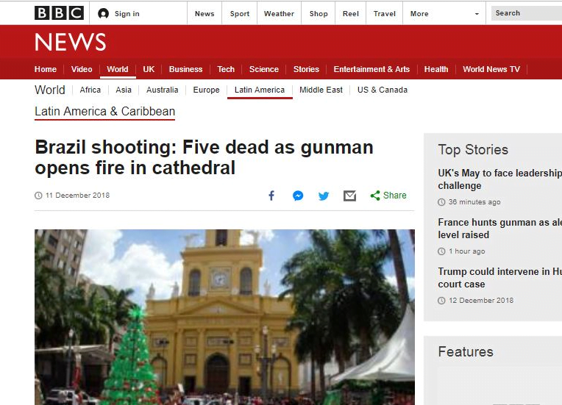Image resolution: width=562 pixels, height=405 pixels.
Task: Select the Latin America tab
Action: [x=259, y=90]
